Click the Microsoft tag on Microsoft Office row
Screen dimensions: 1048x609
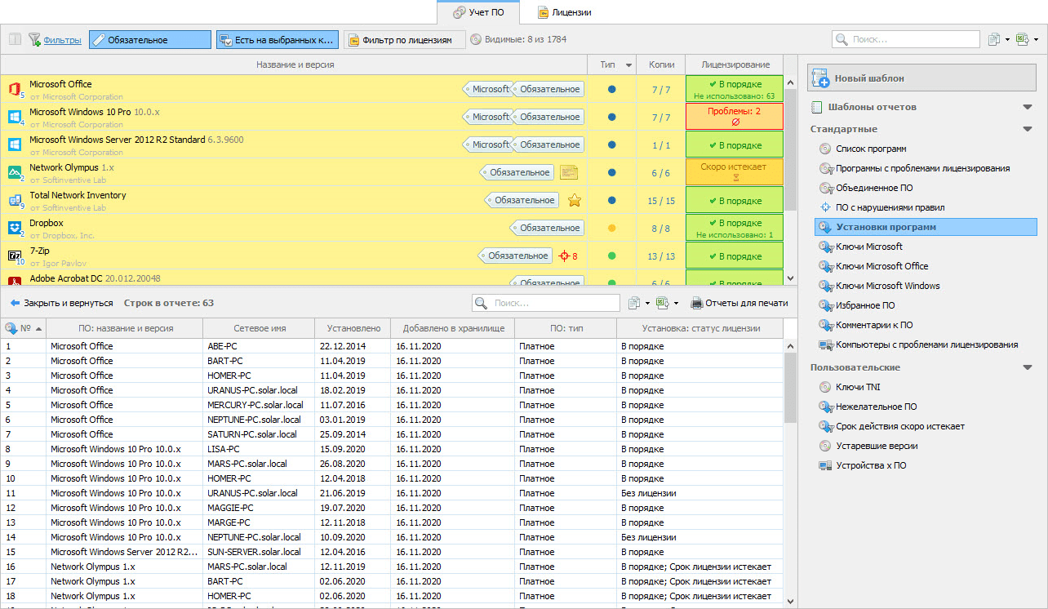point(489,89)
